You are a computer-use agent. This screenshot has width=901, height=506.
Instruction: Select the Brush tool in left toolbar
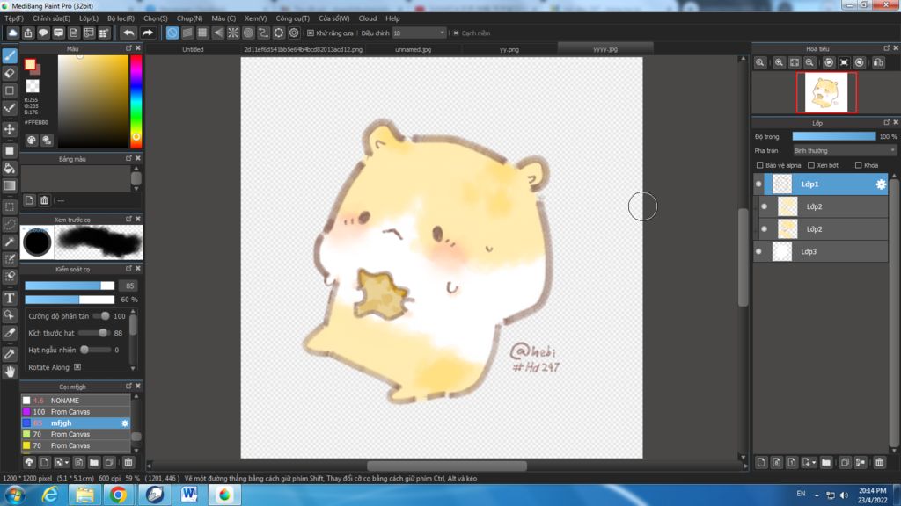tap(10, 55)
